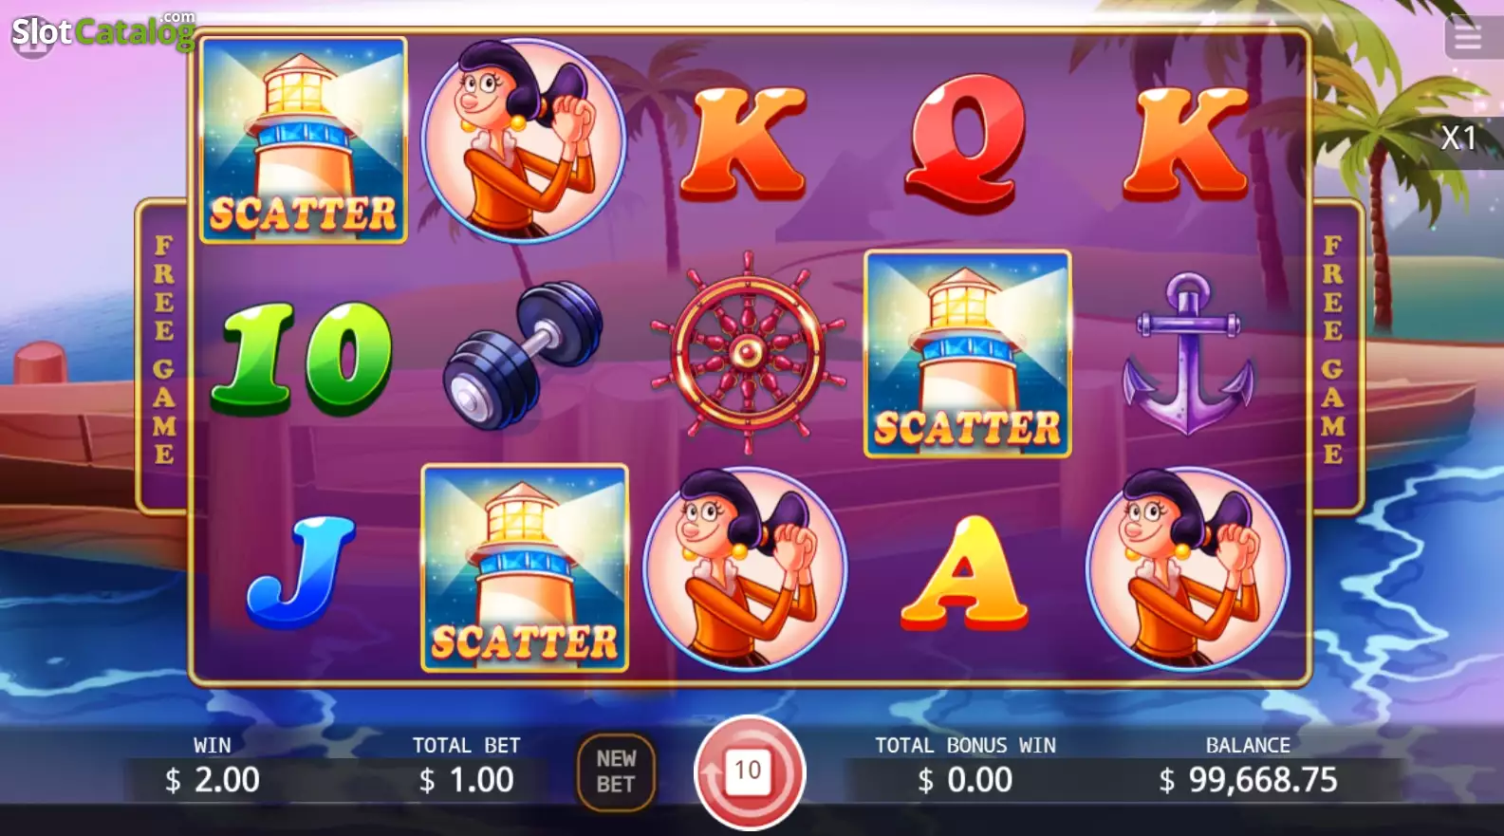Click the Balance amount display
This screenshot has width=1504, height=836.
1248,780
